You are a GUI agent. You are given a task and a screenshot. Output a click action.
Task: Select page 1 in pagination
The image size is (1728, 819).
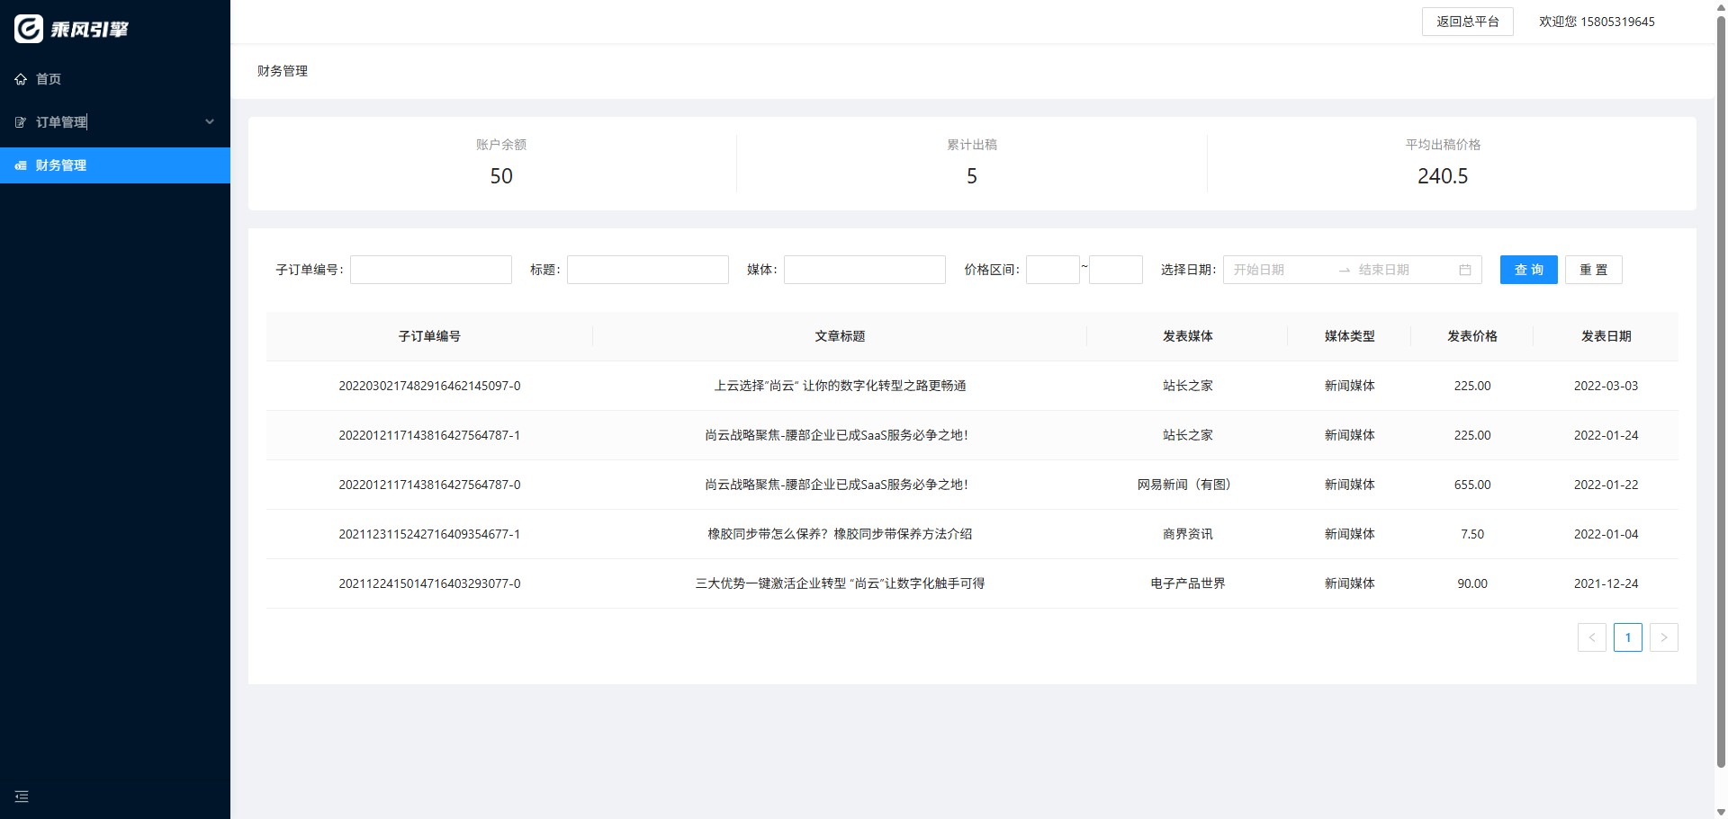[1627, 637]
